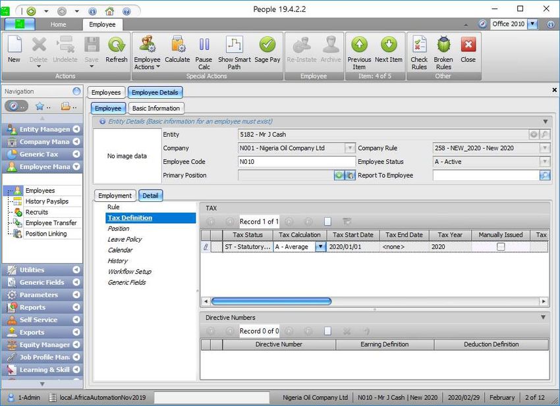Toggle the round button on the Navigation header
The image size is (560, 406).
click(76, 91)
